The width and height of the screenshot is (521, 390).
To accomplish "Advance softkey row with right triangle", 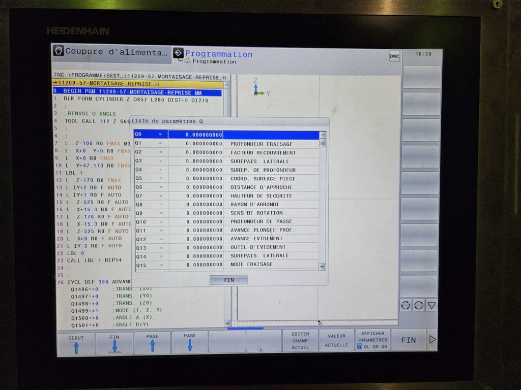I will [432, 340].
